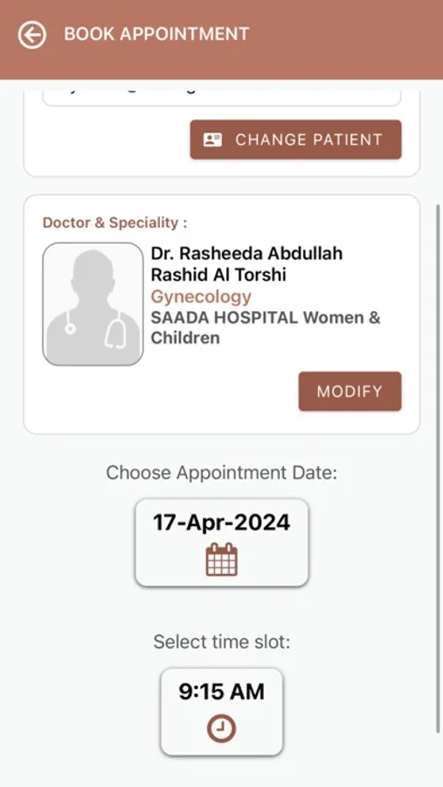Click the CHANGE PATIENT button
The image size is (443, 787).
pyautogui.click(x=295, y=140)
